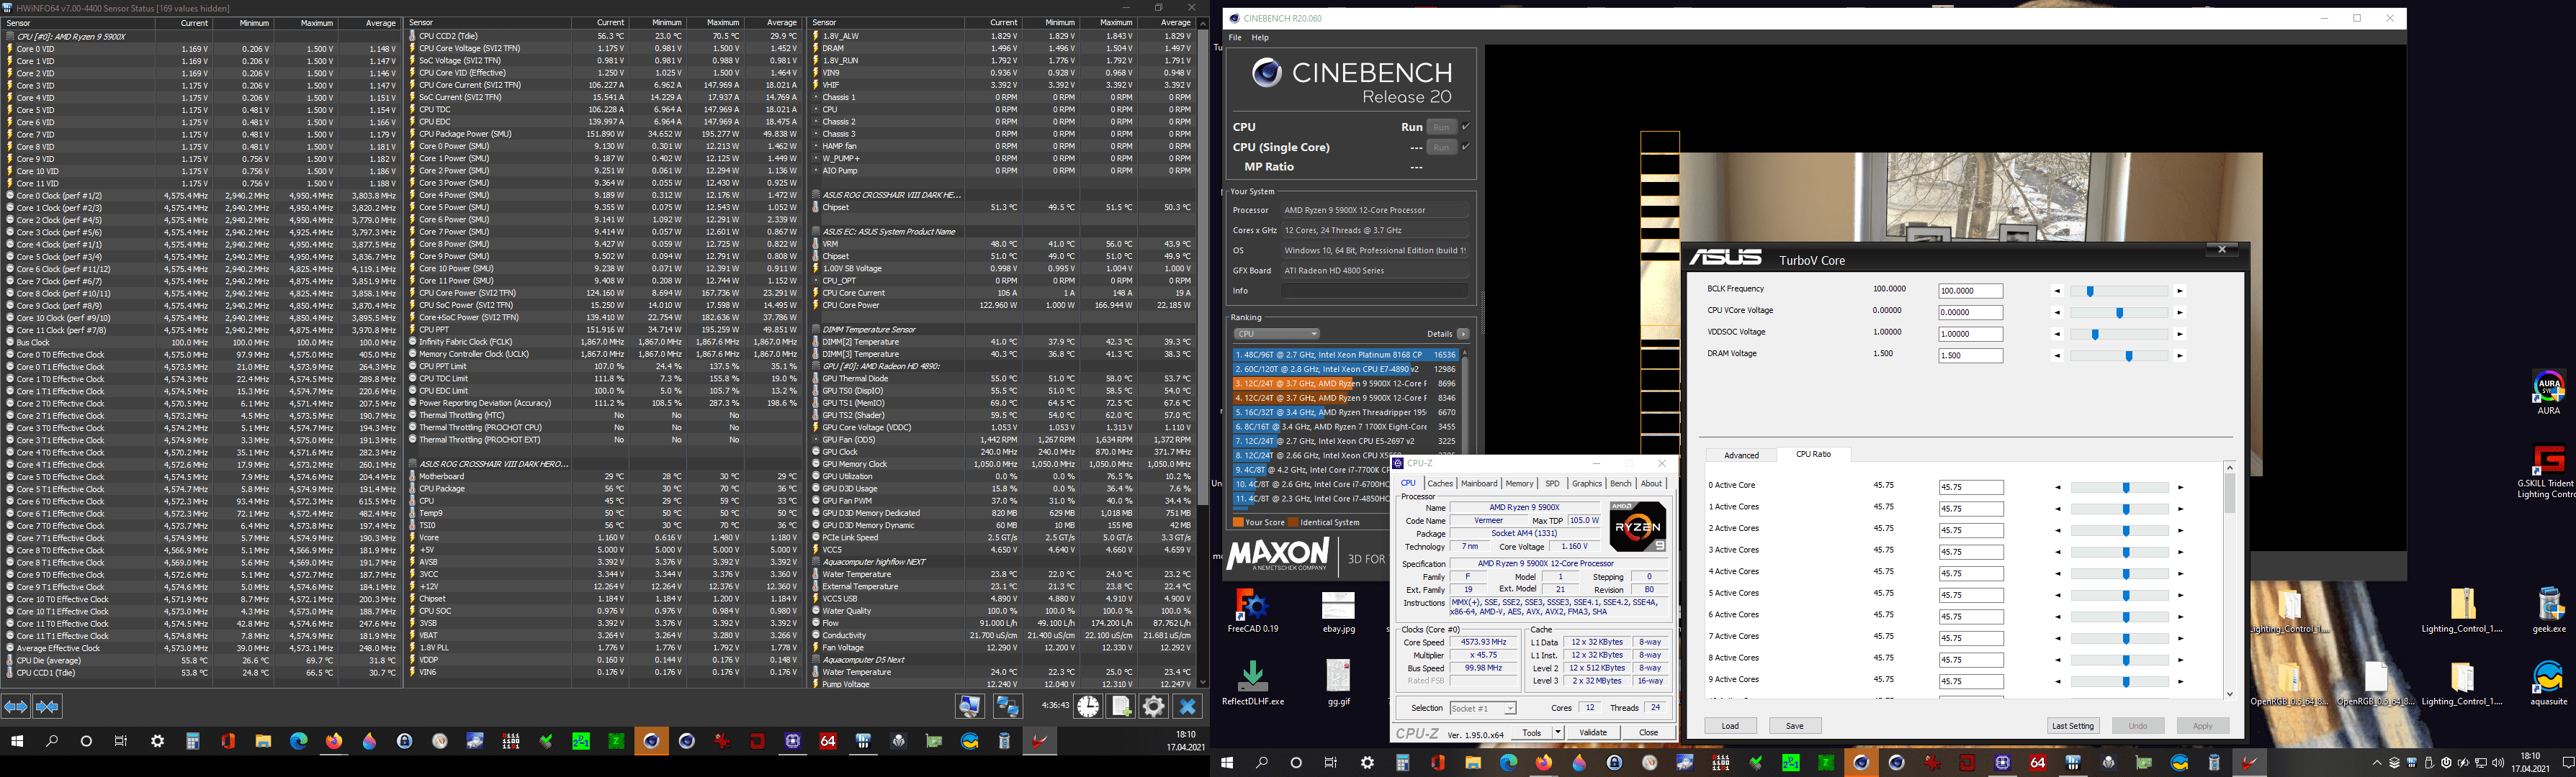Click HWiNFO reset clock icon

pos(1088,706)
